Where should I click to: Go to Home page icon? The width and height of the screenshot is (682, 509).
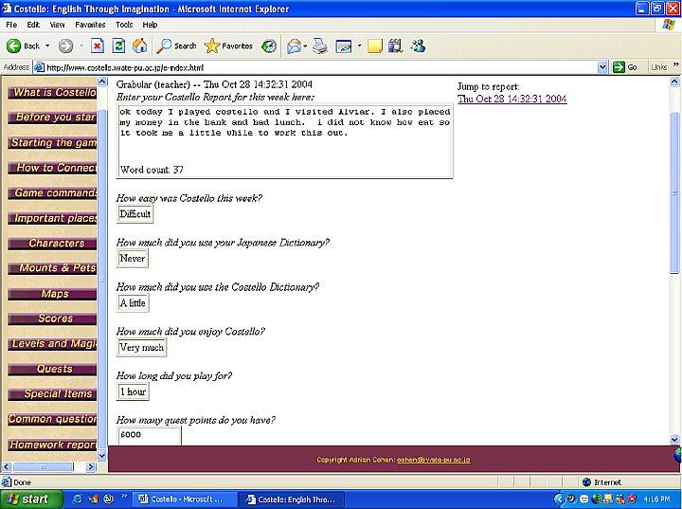tap(140, 45)
